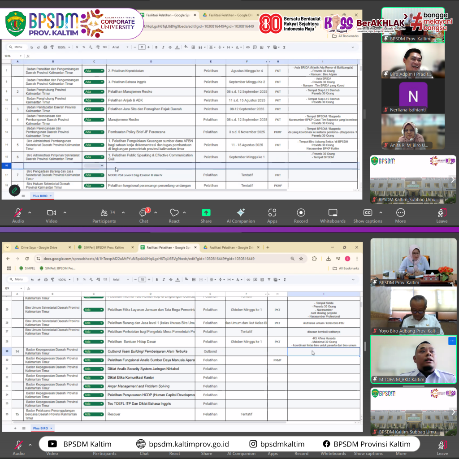Viewport: 459px width, 459px height.
Task: Open Functions sigma in lower sheet toolbar
Action: click(x=285, y=280)
